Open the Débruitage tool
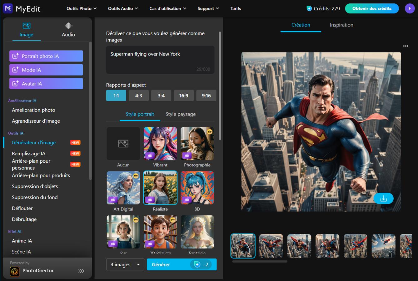The height and width of the screenshot is (281, 418). coord(24,219)
